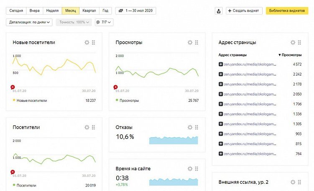Viewport: 314px width, 191px height.
Task: Open settings on Внешняя ссылка widget
Action: [x=293, y=182]
